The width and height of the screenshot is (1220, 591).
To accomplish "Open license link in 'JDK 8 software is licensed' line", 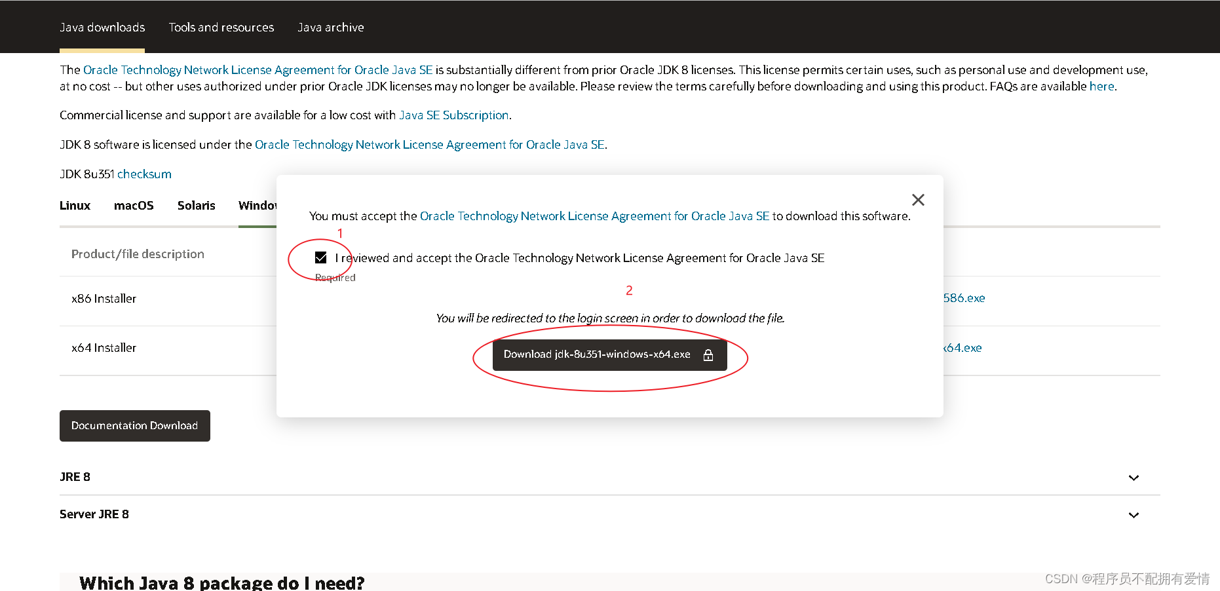I will (430, 145).
